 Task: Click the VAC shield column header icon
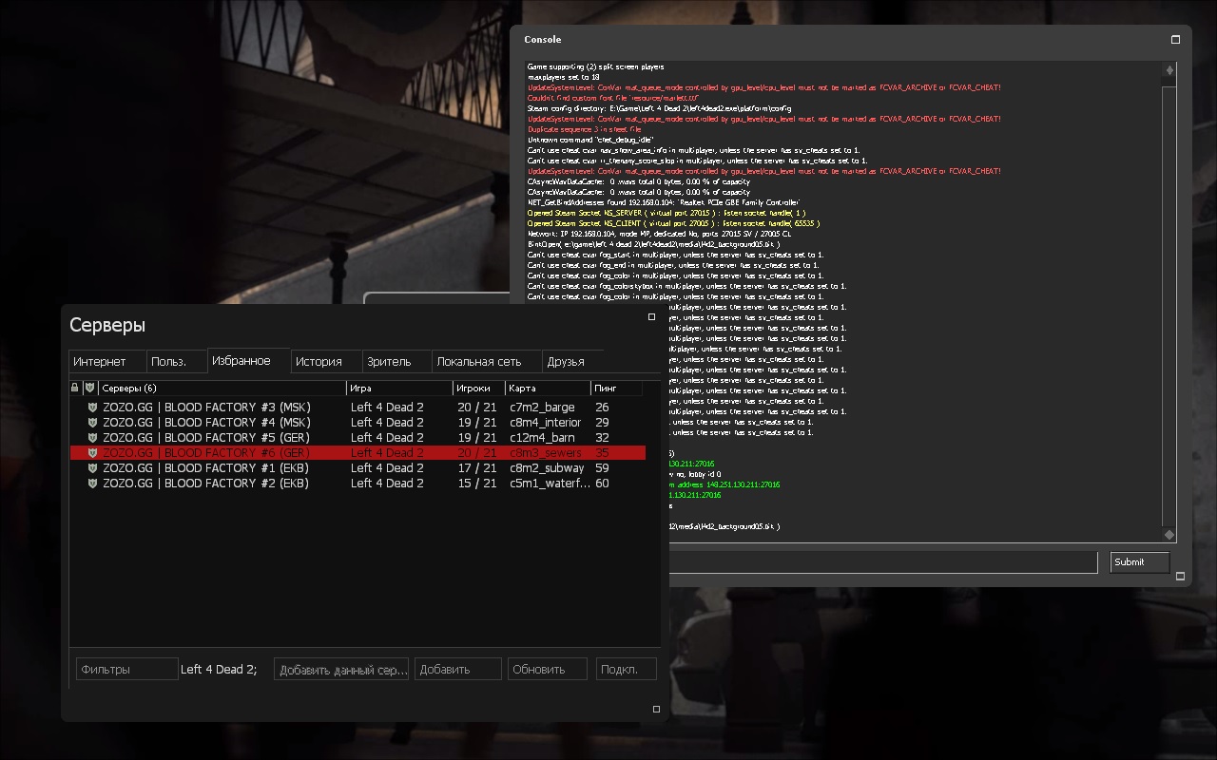[x=90, y=388]
